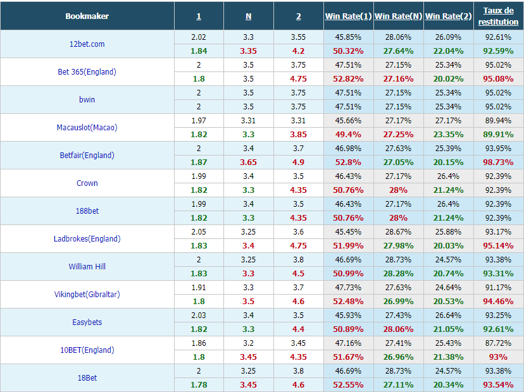Click the 52.82% win rate for Bet 365
524x392 pixels.
(x=348, y=79)
